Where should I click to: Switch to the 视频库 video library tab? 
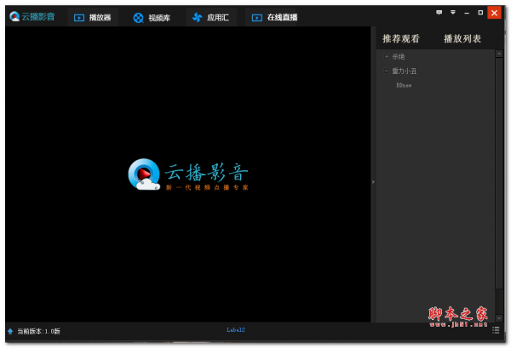[x=151, y=17]
